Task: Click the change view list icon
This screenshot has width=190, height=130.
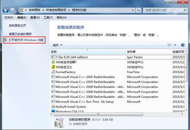Action: point(169,45)
